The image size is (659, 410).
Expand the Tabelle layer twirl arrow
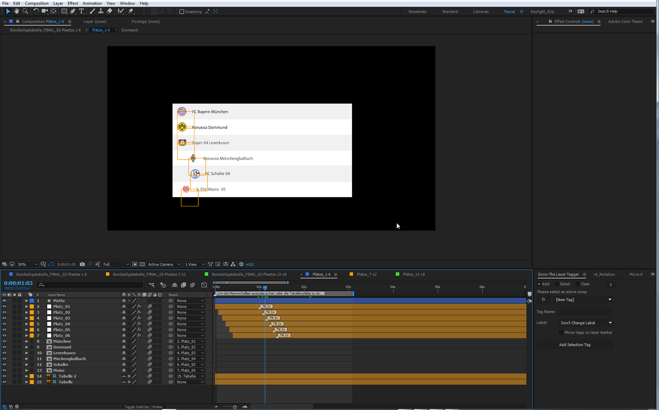pyautogui.click(x=26, y=382)
